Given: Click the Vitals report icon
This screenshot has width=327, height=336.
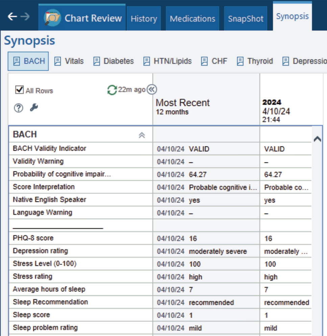Looking at the screenshot, I should point(58,61).
